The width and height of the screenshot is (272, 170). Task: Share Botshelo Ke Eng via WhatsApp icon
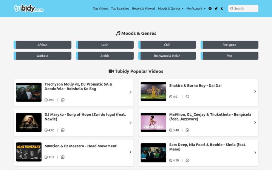click(63, 100)
